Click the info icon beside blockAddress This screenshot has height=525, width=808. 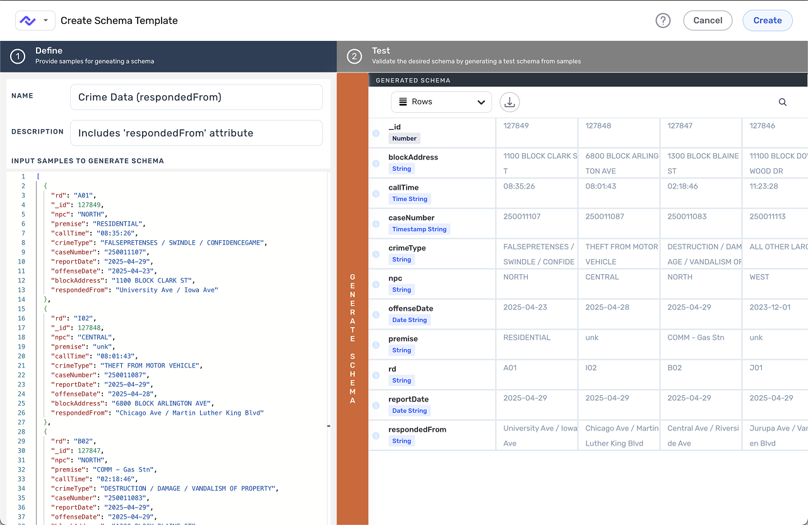coord(376,163)
